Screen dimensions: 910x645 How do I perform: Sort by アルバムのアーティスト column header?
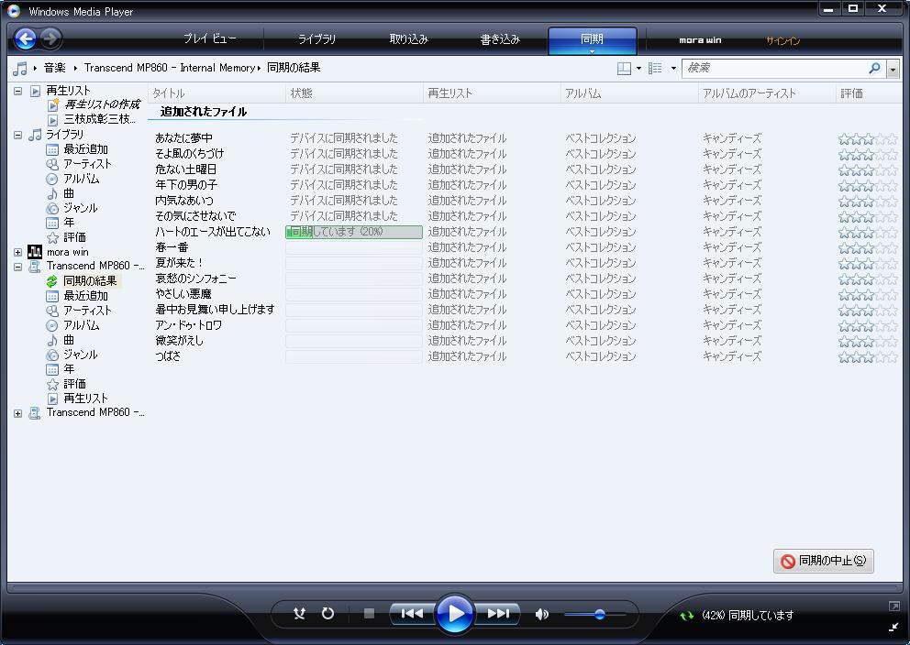click(767, 93)
